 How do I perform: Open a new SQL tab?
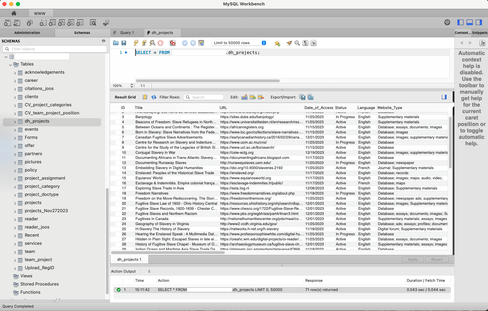(x=7, y=23)
